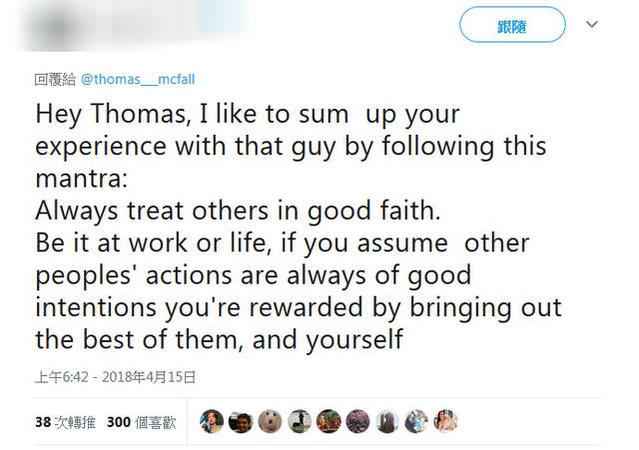Click the fourth liker avatar in the row
639x450 pixels.
coord(300,422)
